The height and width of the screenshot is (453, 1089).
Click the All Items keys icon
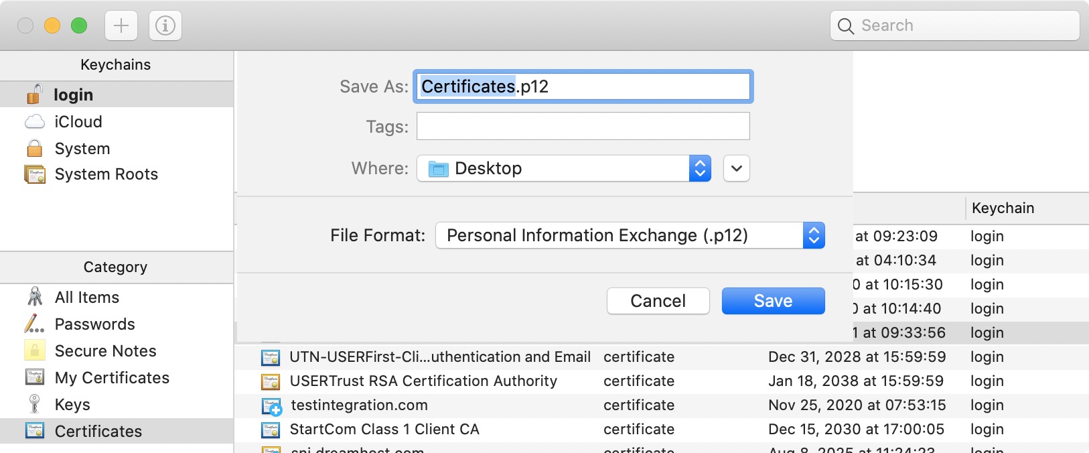pos(35,297)
